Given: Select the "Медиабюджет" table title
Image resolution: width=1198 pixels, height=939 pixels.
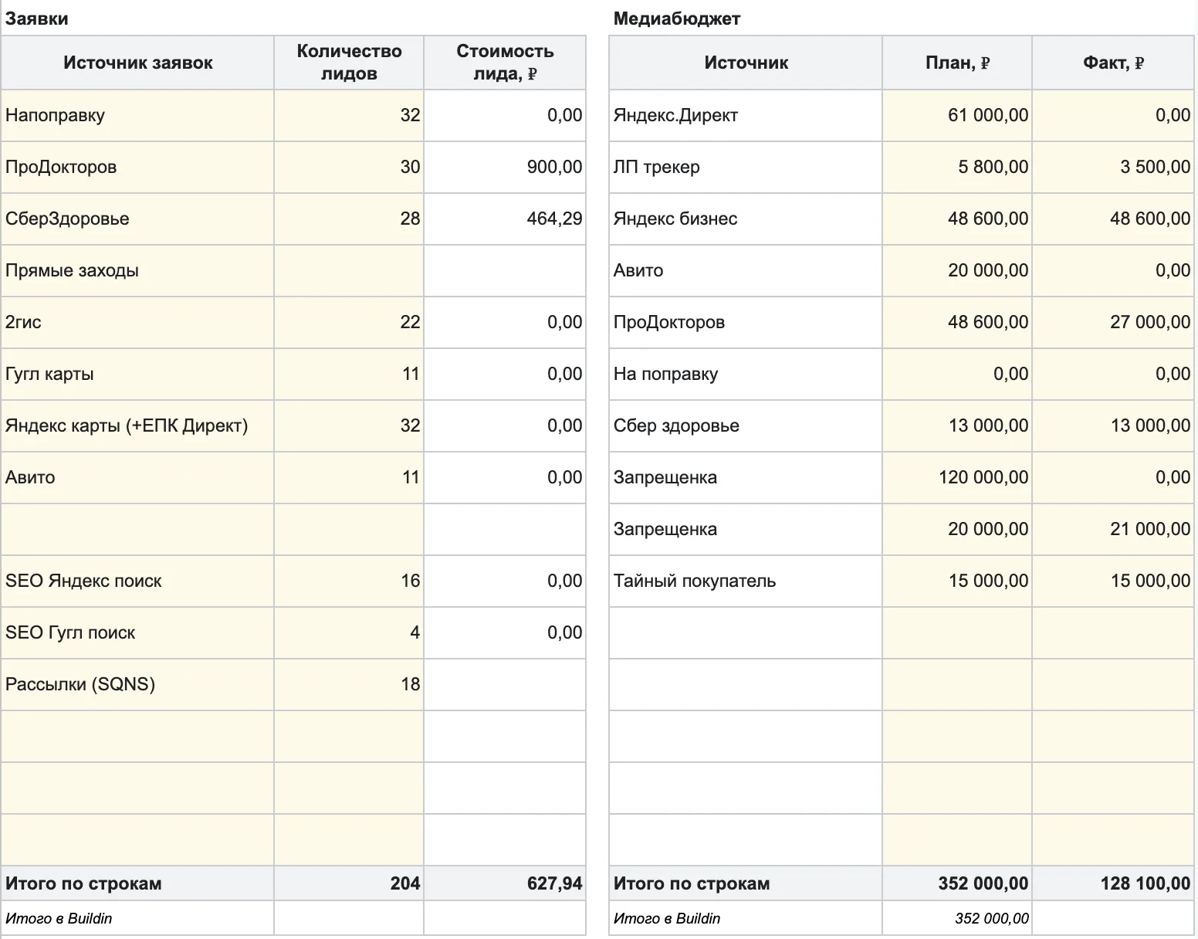Looking at the screenshot, I should [677, 19].
